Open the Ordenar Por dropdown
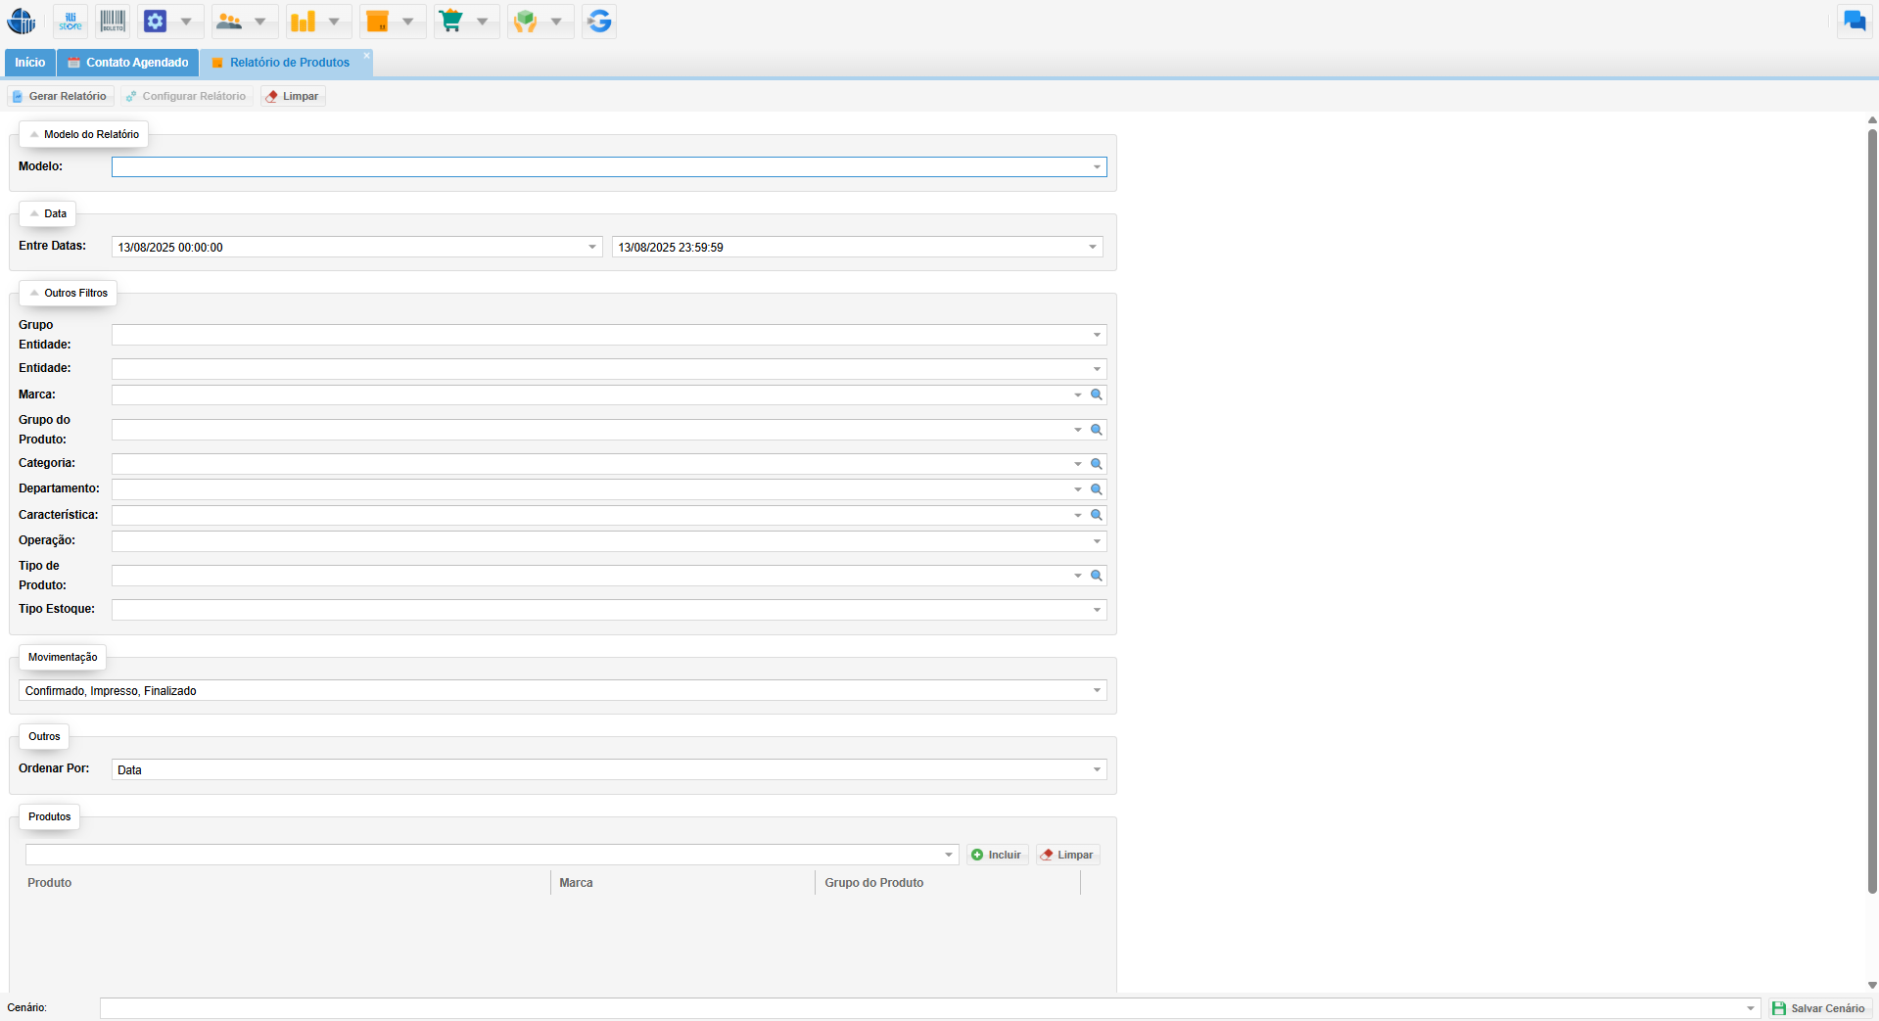This screenshot has height=1021, width=1879. (1097, 769)
